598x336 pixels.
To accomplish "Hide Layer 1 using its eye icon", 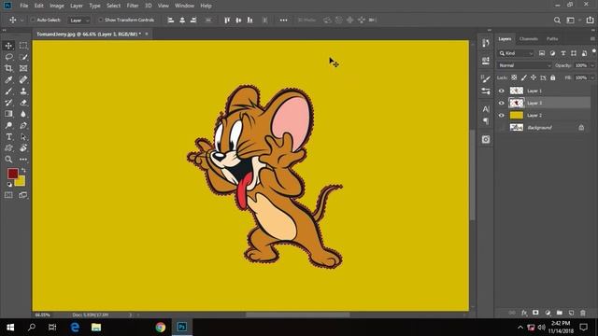I will pyautogui.click(x=502, y=91).
